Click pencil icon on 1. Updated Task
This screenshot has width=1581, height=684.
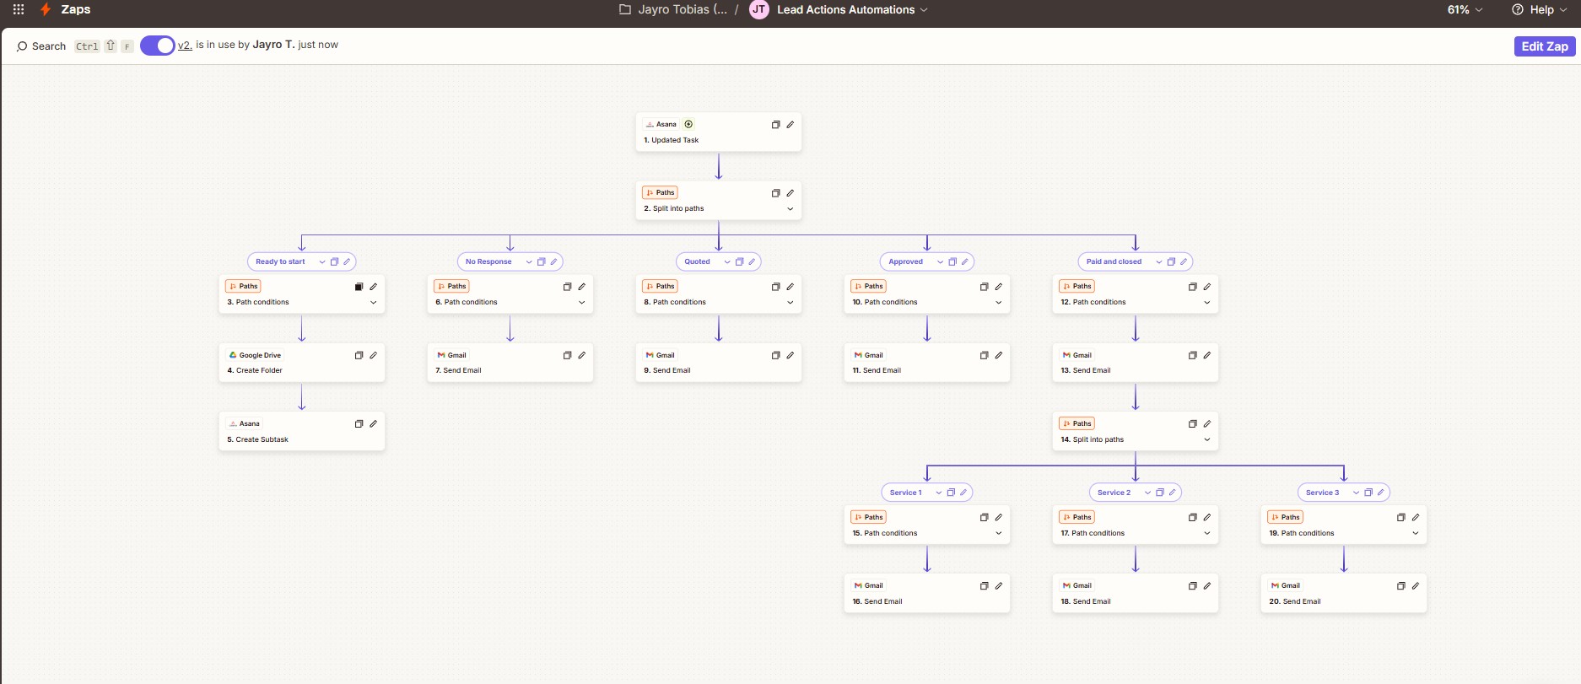pyautogui.click(x=790, y=125)
